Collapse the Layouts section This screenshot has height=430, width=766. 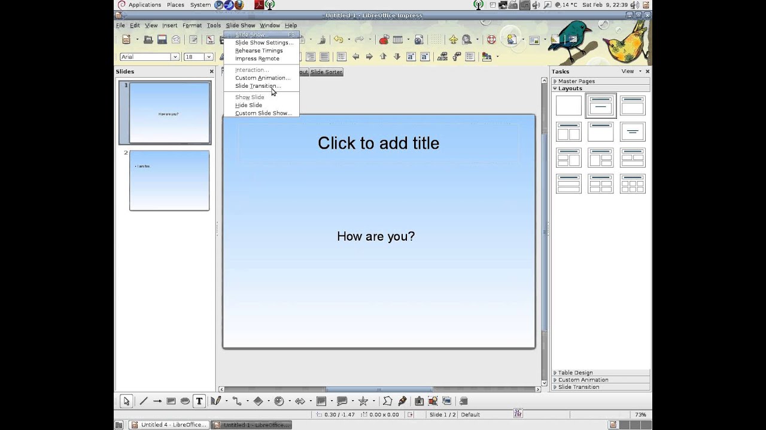[601, 88]
